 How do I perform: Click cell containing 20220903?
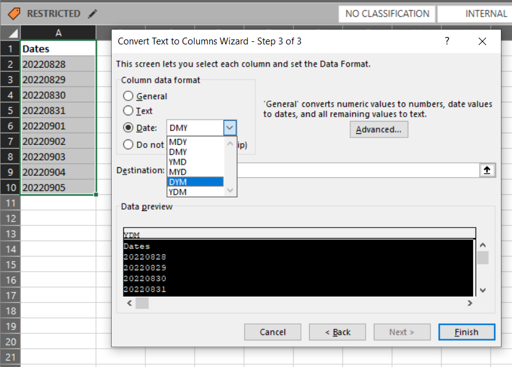pos(58,157)
